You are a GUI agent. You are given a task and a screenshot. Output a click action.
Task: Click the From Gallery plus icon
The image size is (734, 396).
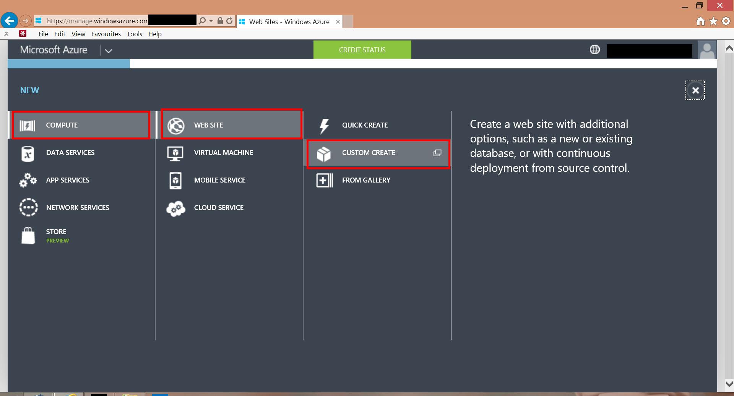[x=324, y=180]
